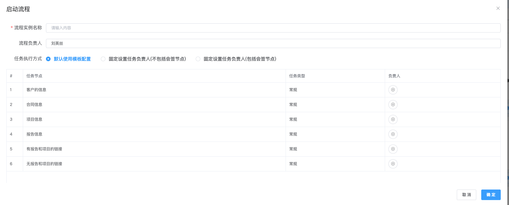Image resolution: width=509 pixels, height=205 pixels.
Task: Select 固定设置任务负责人(不包括会签节点) option
Action: [x=143, y=59]
